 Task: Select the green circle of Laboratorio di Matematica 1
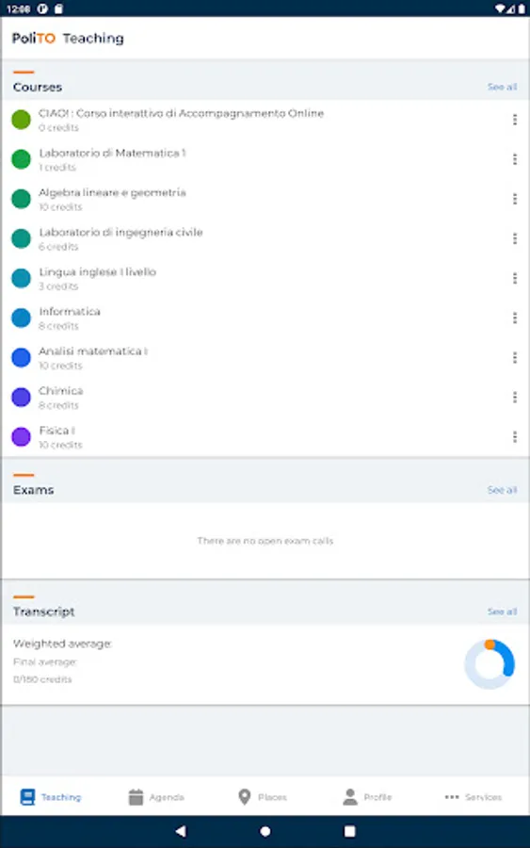[x=21, y=159]
